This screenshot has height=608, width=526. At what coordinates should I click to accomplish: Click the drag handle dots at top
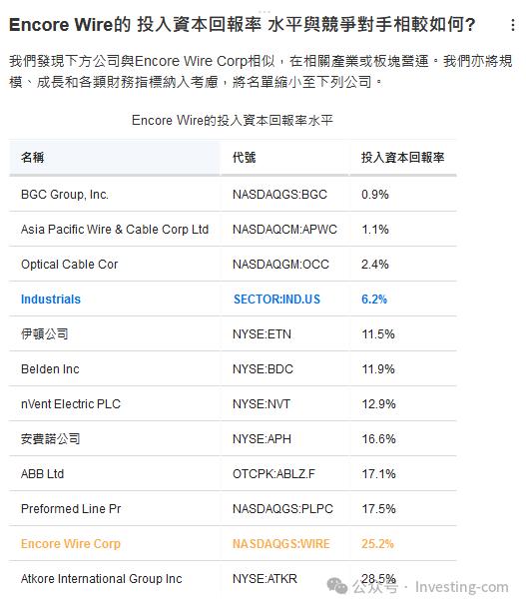point(264,12)
